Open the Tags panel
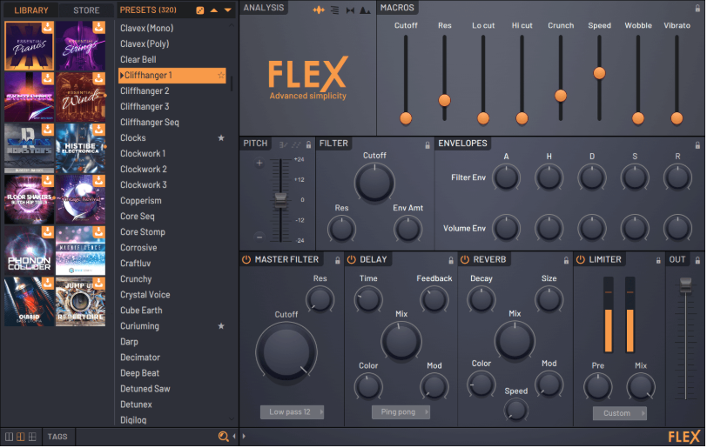Viewport: 707px width, 448px height. [57, 437]
